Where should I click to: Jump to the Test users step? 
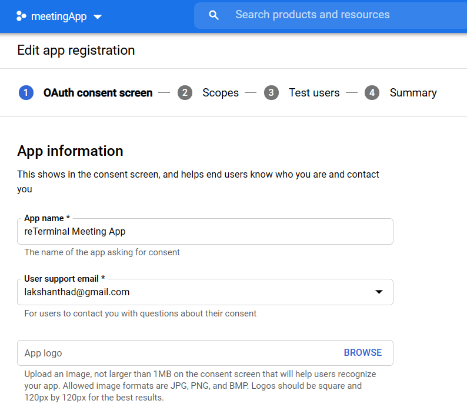314,93
